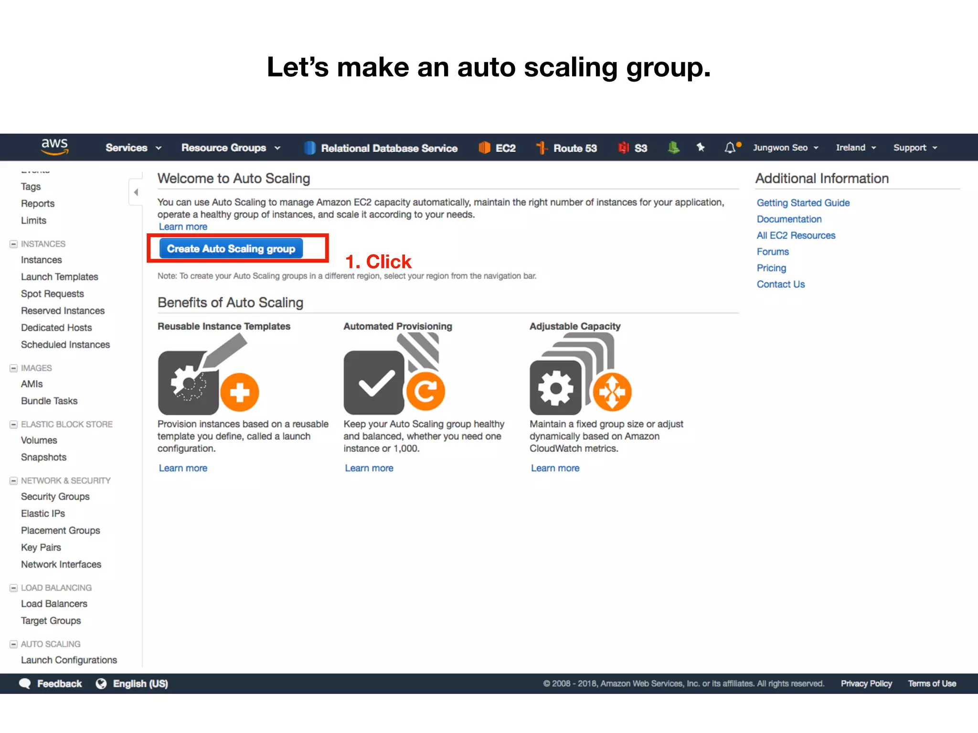Open Learn more under Adjustable Capacity
Viewport: 978px width, 733px height.
555,468
